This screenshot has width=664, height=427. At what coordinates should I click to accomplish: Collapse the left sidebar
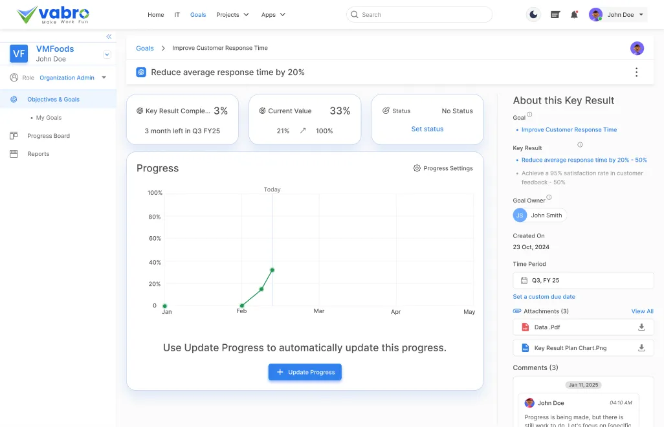[109, 37]
